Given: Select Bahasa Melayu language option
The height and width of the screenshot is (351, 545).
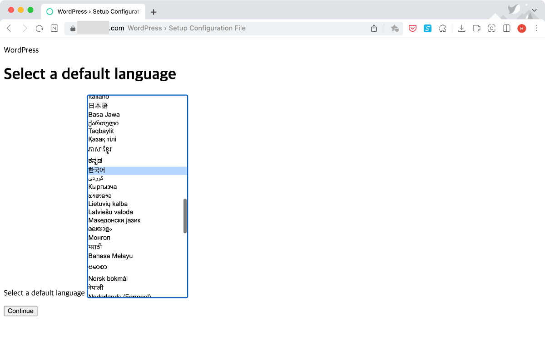Looking at the screenshot, I should [138, 256].
